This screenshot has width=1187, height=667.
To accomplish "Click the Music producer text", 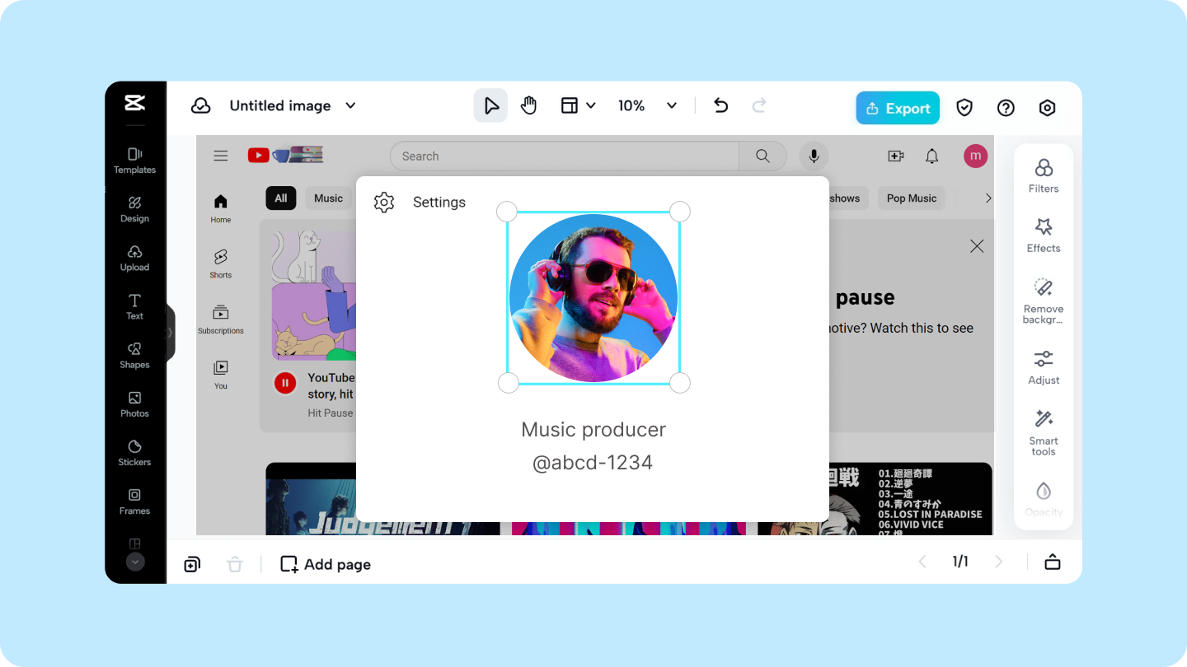I will [x=593, y=430].
